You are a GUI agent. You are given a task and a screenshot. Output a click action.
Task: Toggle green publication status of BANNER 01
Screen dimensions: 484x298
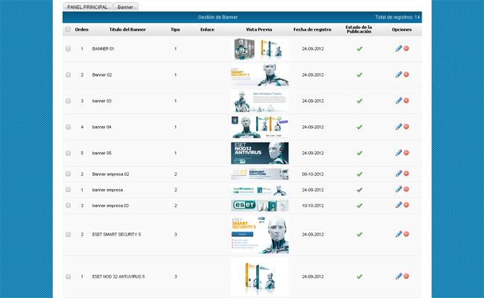(359, 48)
